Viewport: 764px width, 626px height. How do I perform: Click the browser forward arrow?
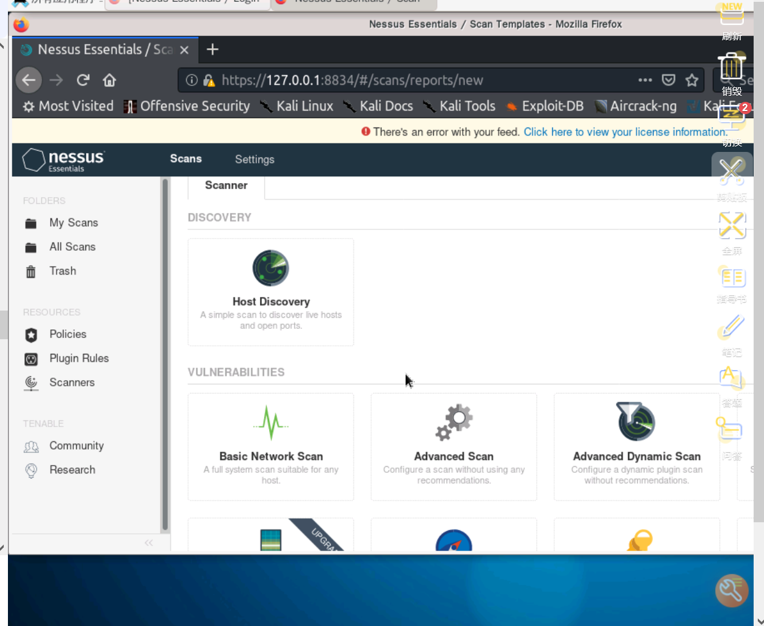[x=56, y=80]
